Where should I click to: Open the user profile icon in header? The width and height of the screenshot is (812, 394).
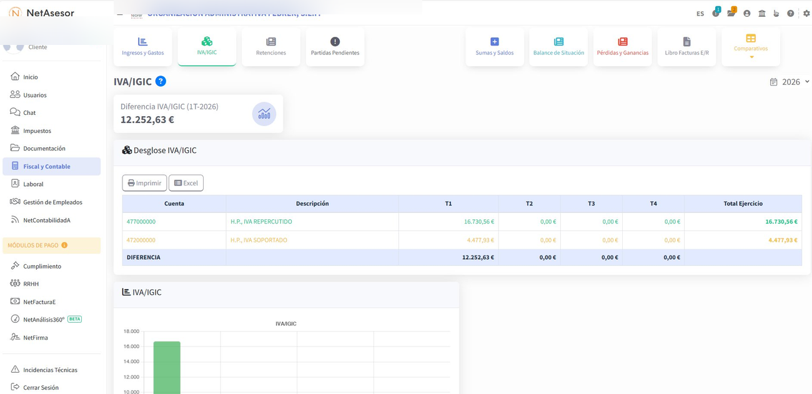(x=746, y=13)
